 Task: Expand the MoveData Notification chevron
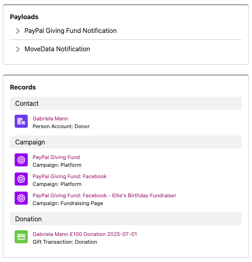[18, 49]
